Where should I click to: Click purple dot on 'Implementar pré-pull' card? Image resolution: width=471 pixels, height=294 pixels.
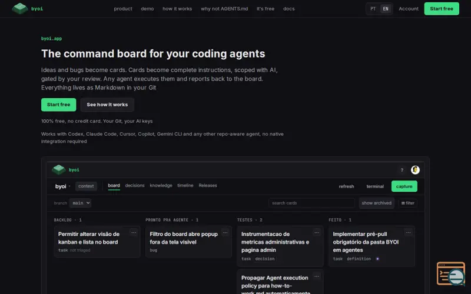377,259
